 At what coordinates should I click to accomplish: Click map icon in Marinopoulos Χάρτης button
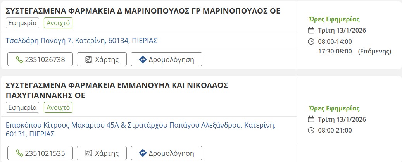tap(88, 60)
